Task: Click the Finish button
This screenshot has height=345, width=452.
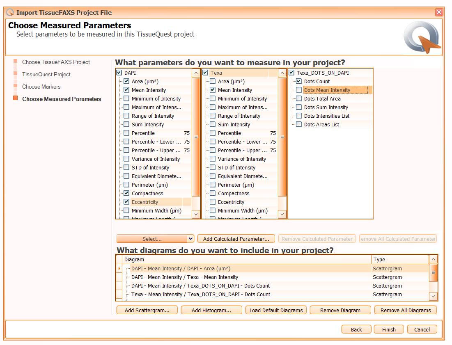Action: click(x=389, y=329)
